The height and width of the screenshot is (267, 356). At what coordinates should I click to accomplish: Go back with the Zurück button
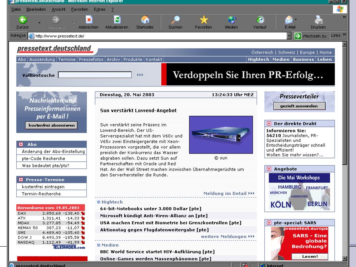tap(23, 23)
